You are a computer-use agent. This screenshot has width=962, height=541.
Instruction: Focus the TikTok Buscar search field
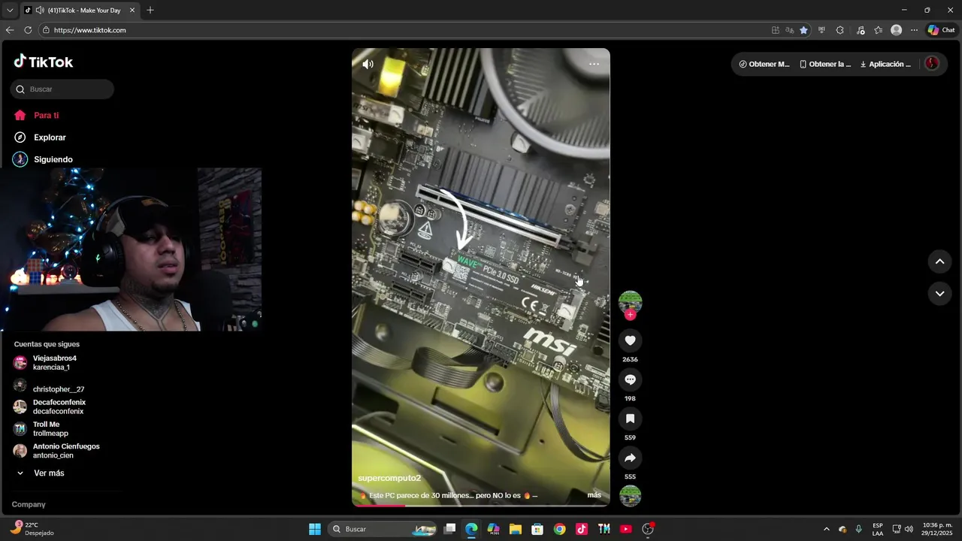click(x=62, y=89)
